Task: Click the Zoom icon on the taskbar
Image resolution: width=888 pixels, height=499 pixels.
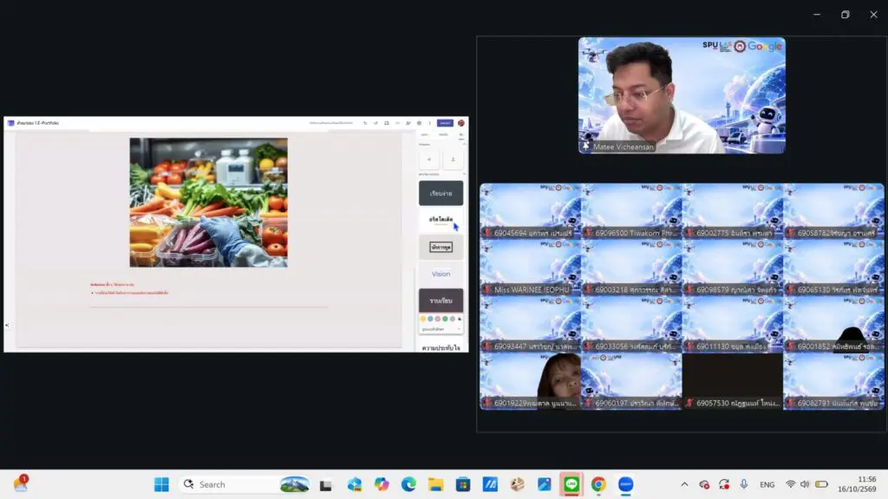Action: pos(626,484)
